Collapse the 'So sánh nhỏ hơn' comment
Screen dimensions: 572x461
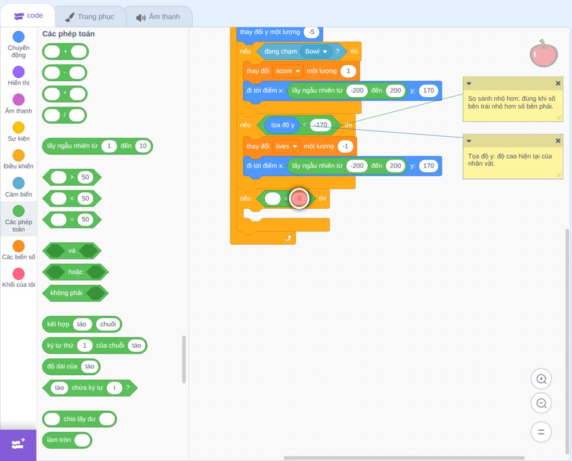(x=469, y=84)
